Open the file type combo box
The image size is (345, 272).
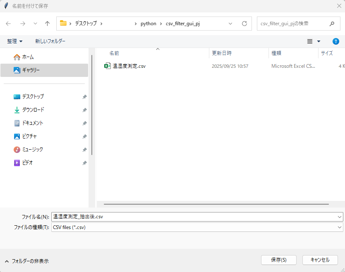(x=197, y=227)
